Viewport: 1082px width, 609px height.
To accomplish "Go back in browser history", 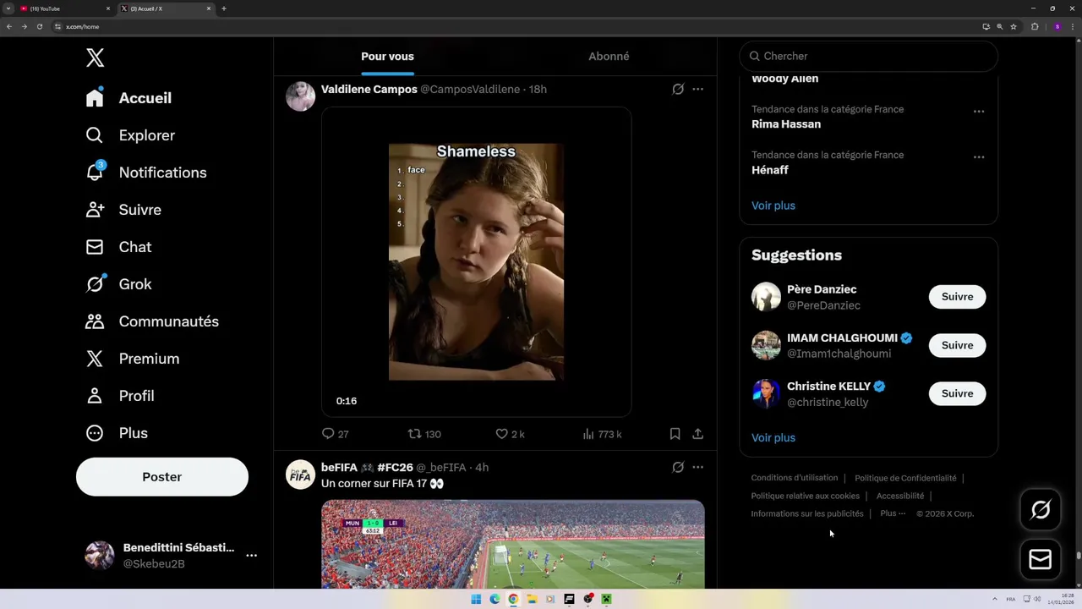I will (x=8, y=26).
